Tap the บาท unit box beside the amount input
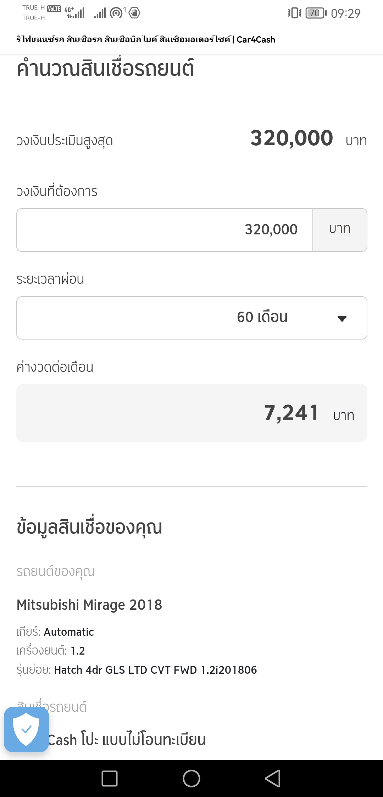Image resolution: width=383 pixels, height=797 pixels. coord(340,230)
